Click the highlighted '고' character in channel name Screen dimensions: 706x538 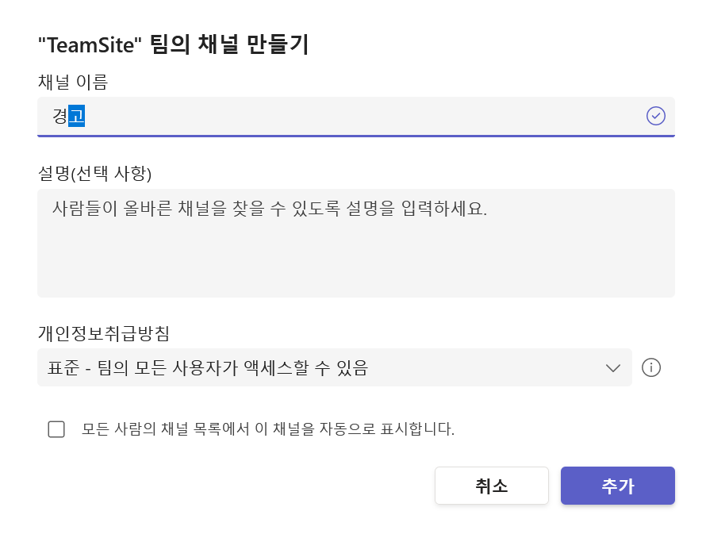[x=76, y=116]
